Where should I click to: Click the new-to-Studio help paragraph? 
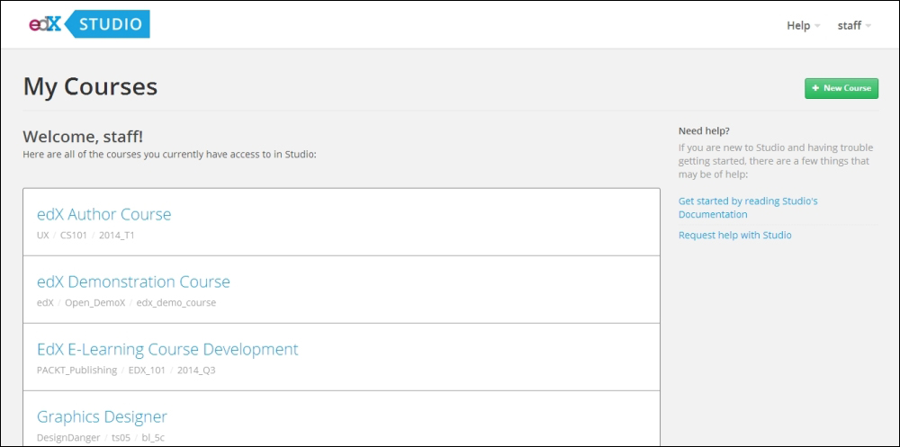[774, 161]
